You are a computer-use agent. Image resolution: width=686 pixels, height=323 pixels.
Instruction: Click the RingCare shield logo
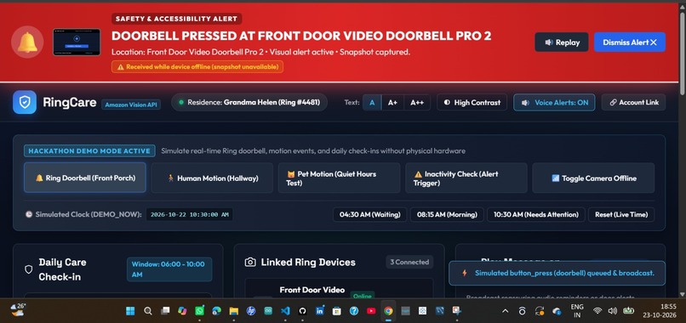(25, 102)
